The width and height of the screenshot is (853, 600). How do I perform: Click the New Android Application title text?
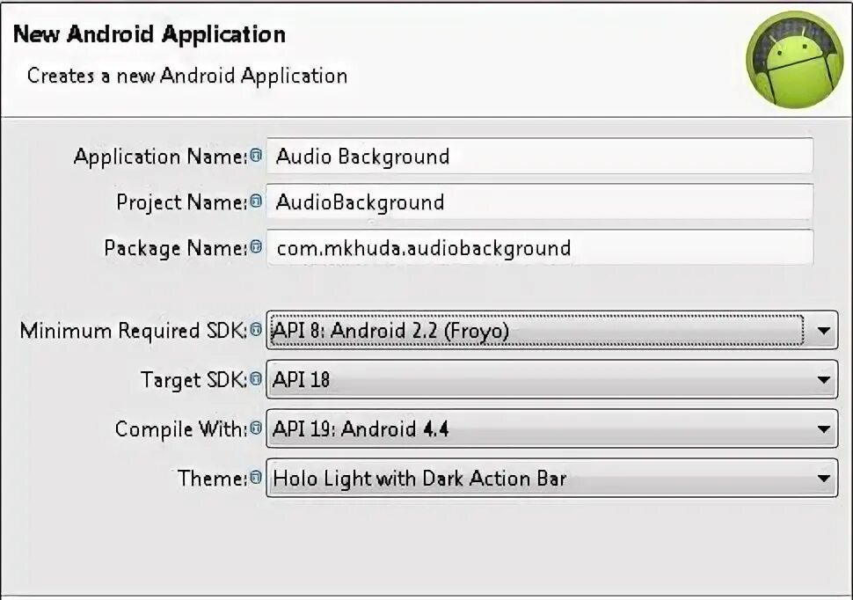149,35
